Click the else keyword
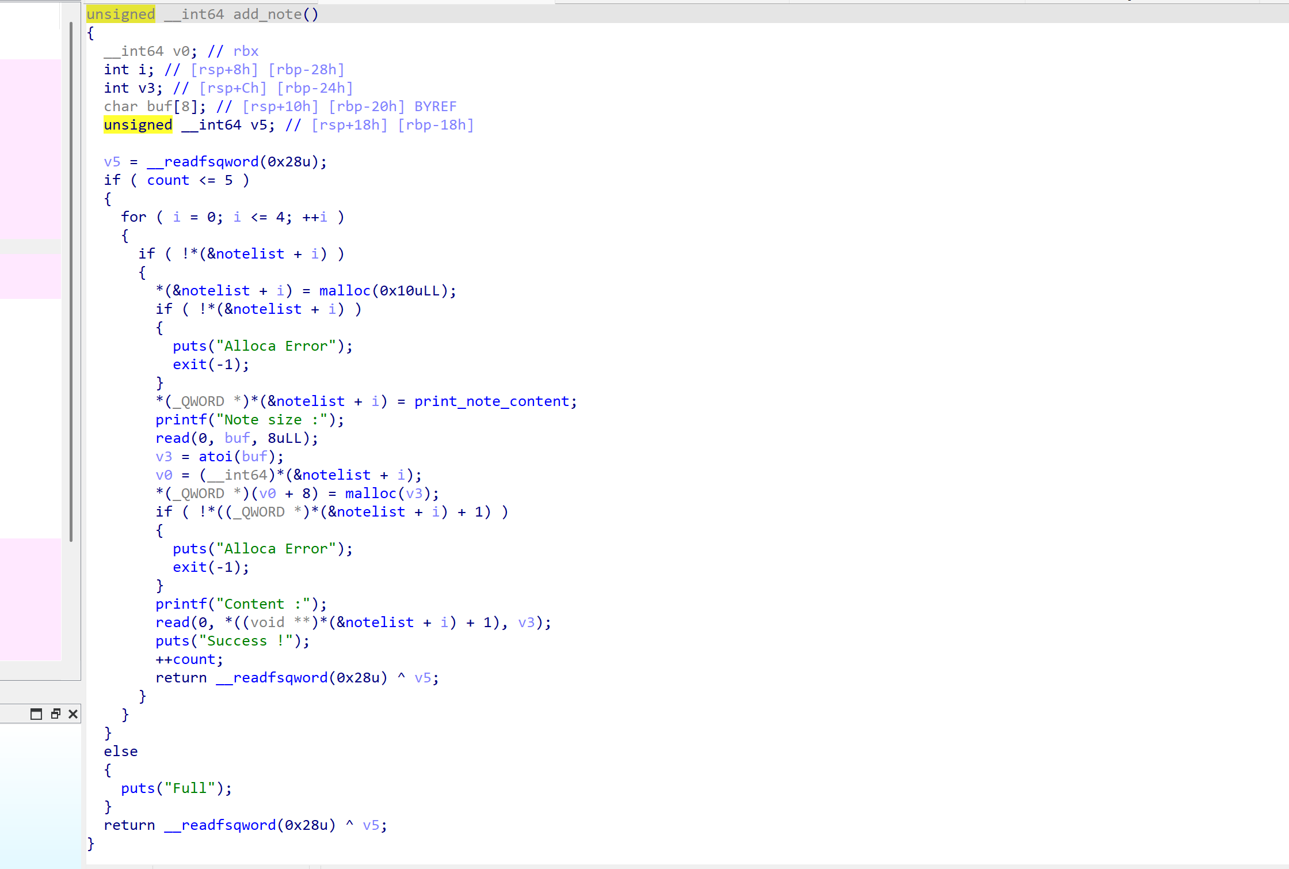 click(x=120, y=752)
